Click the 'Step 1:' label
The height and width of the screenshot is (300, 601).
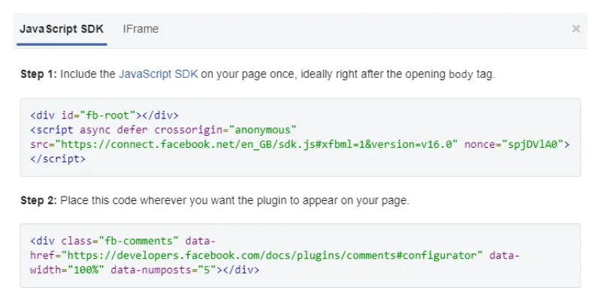pos(39,73)
